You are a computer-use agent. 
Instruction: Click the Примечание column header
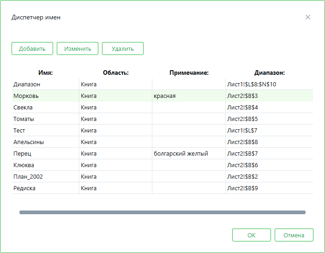pos(189,73)
